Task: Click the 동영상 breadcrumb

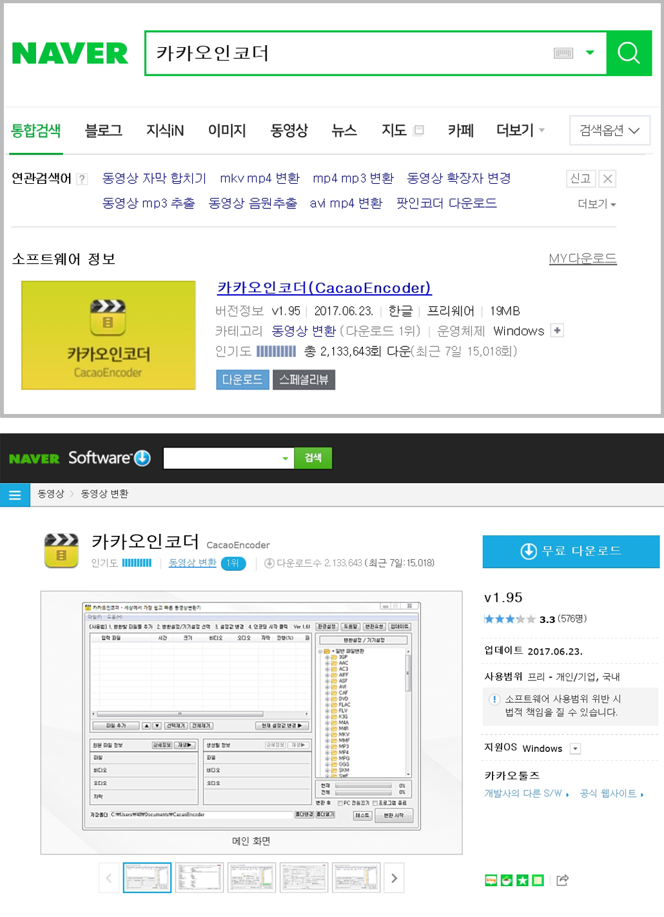Action: [x=51, y=494]
